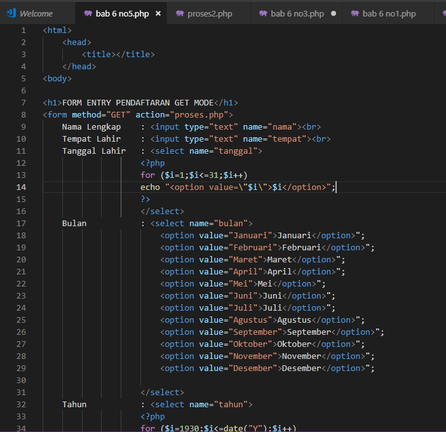Click VS Code icon on Welcome tab
The height and width of the screenshot is (432, 446).
tap(11, 13)
